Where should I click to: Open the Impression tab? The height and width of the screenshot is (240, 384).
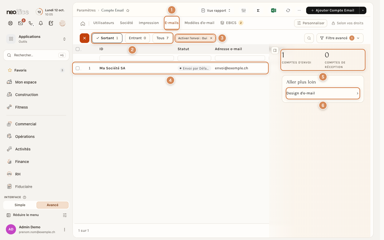tap(149, 23)
